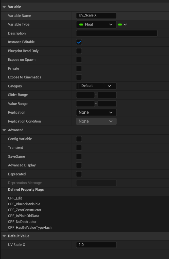The width and height of the screenshot is (169, 259).
Task: Click the Variable Name field
Action: coord(96,15)
